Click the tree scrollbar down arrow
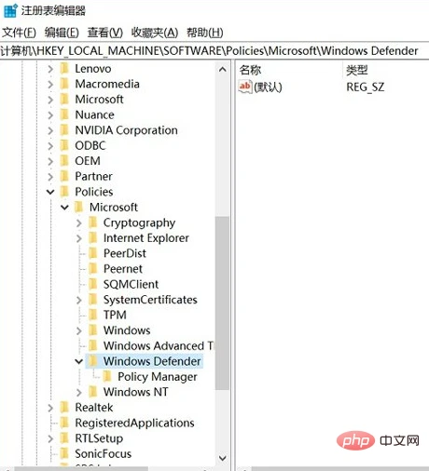This screenshot has height=471, width=429. tap(223, 458)
